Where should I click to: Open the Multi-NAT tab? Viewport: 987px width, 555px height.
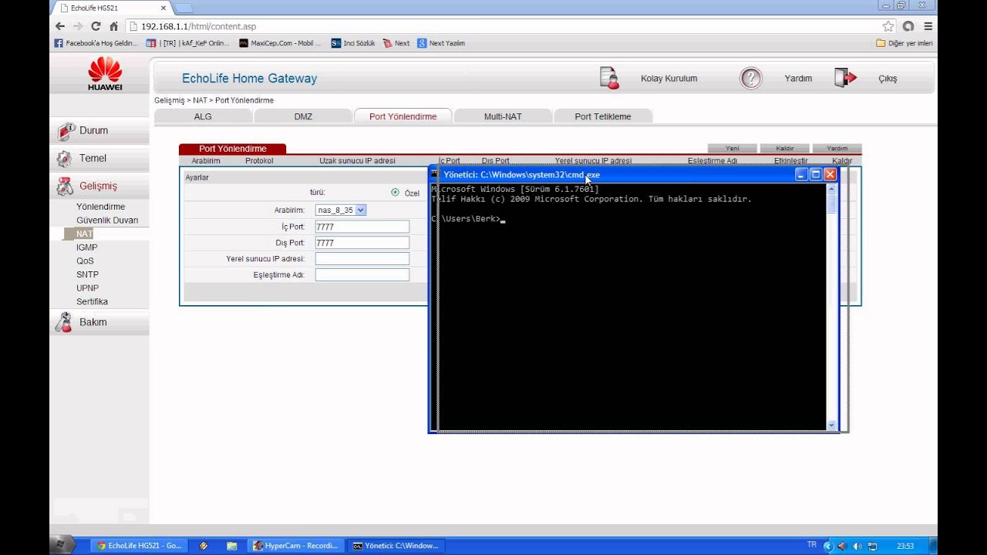(x=503, y=116)
